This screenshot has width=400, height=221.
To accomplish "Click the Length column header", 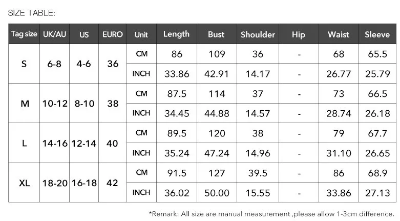I will [176, 34].
